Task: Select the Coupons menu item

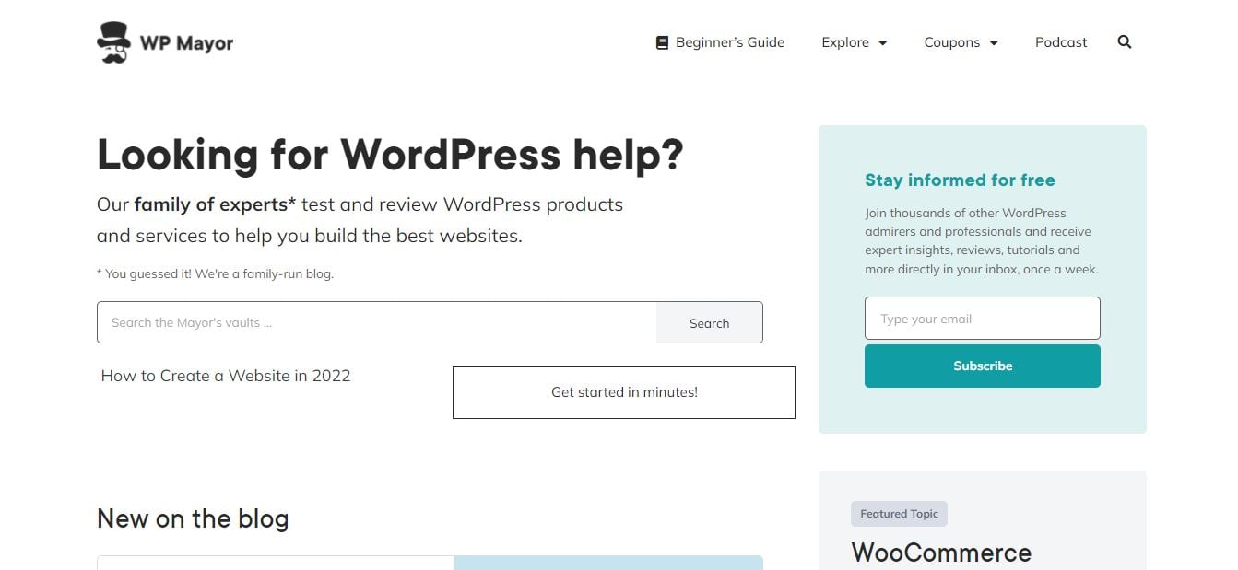Action: [x=951, y=42]
